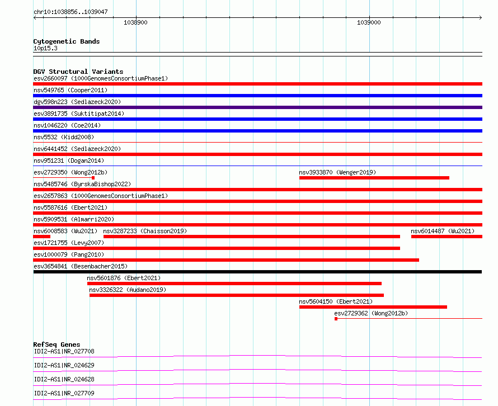Click the 1039000 ruler coordinate
This screenshot has width=498, height=406.
point(369,22)
